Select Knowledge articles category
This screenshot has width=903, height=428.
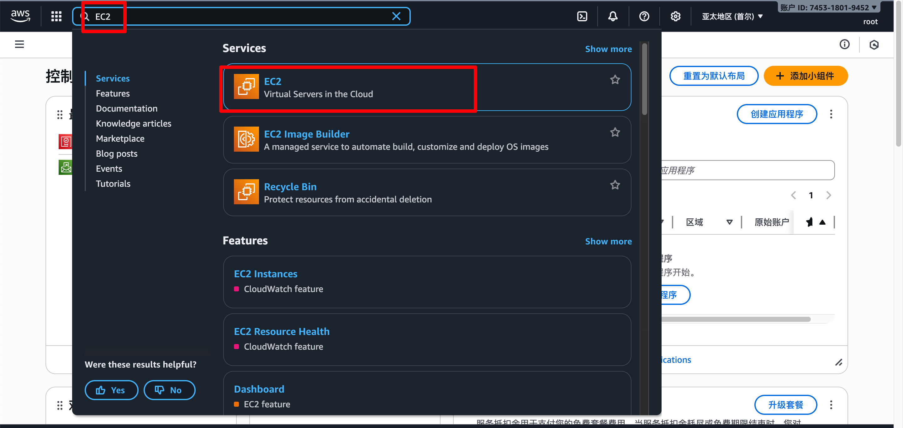pos(134,124)
